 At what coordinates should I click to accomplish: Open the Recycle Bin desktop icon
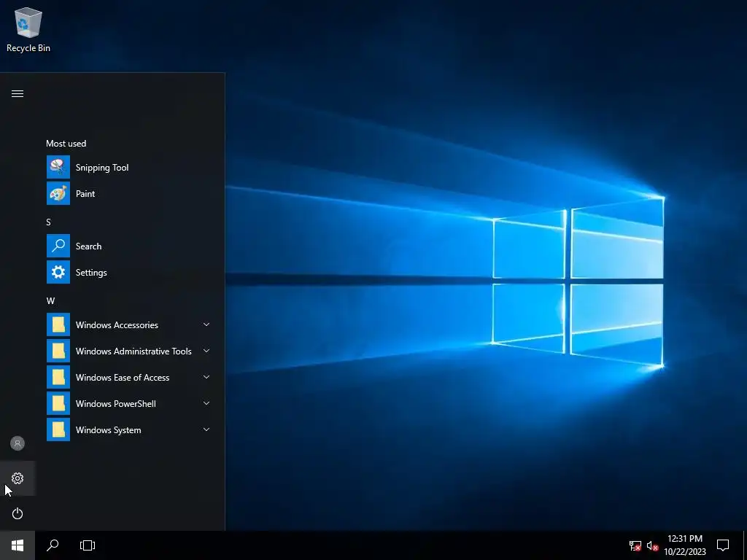point(28,29)
